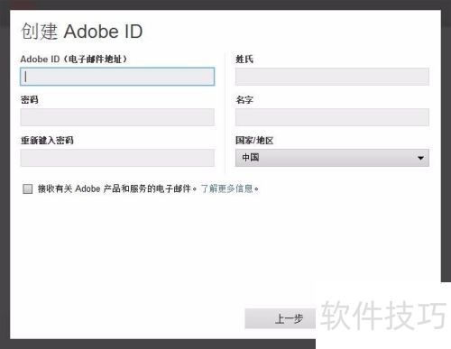Click the Adobe ID email address input field
The image size is (451, 349).
(117, 77)
